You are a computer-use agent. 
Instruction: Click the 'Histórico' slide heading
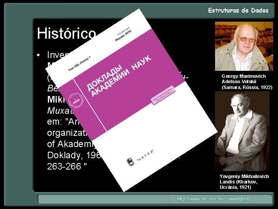(66, 34)
